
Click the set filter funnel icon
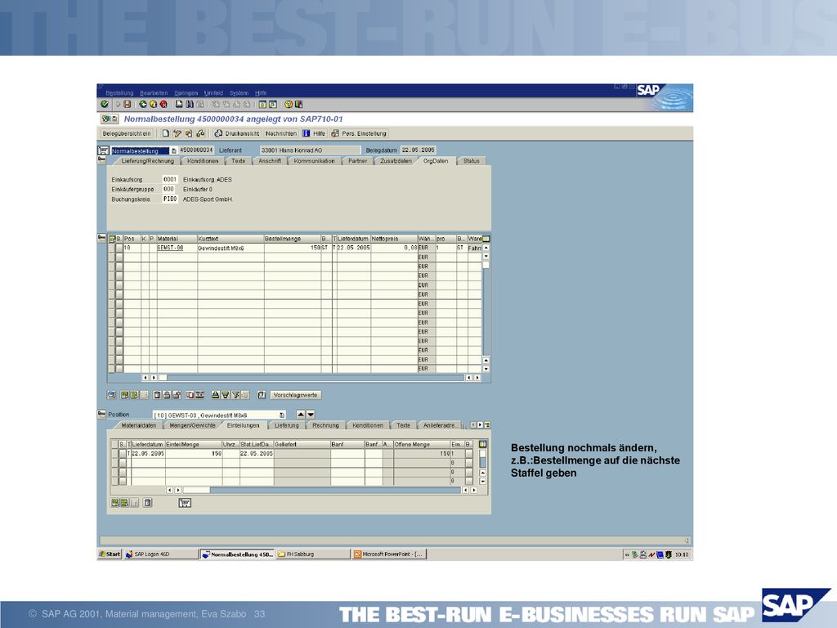click(235, 395)
